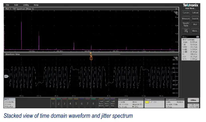Turn on channel 3
Screen dimensions: 206x122
(64, 103)
